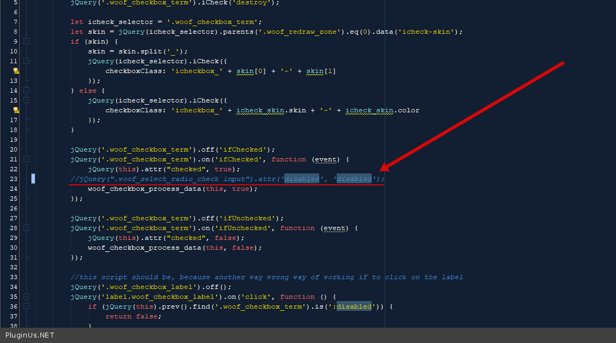This screenshot has width=616, height=343.
Task: Click the PluginUs.NET label in the bottom bar
Action: tap(30, 335)
